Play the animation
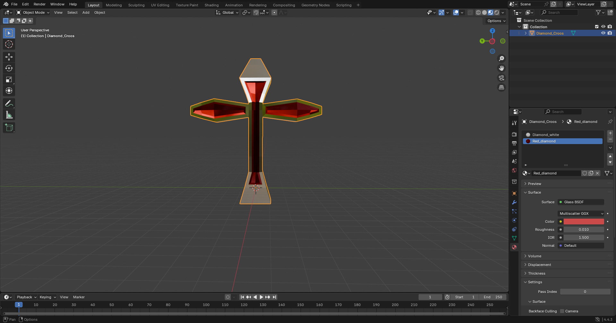616x323 pixels. [261, 297]
